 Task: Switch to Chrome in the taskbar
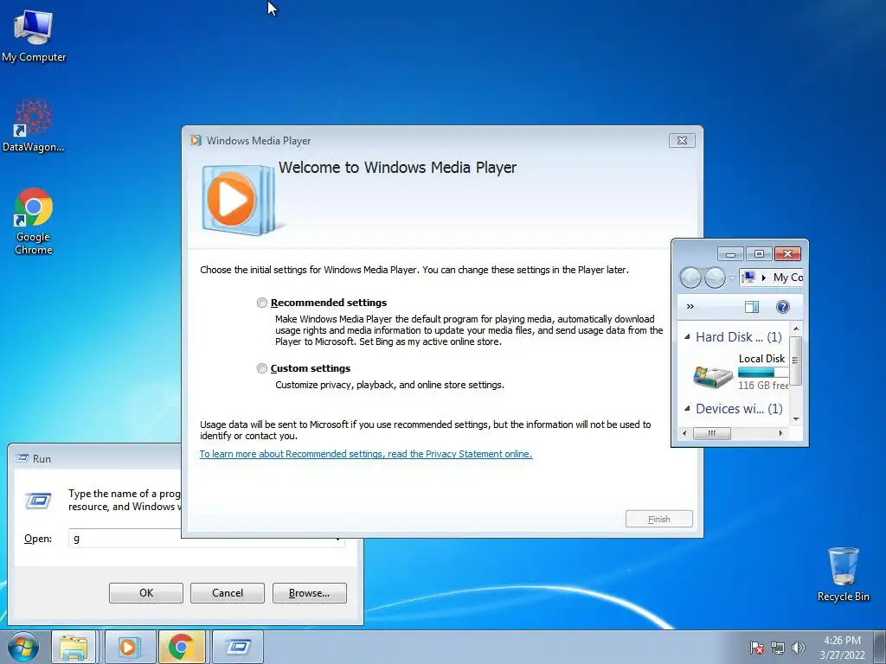pos(182,647)
